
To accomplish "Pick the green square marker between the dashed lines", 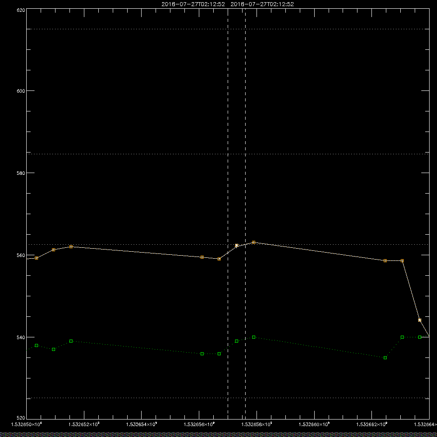I will tap(236, 341).
